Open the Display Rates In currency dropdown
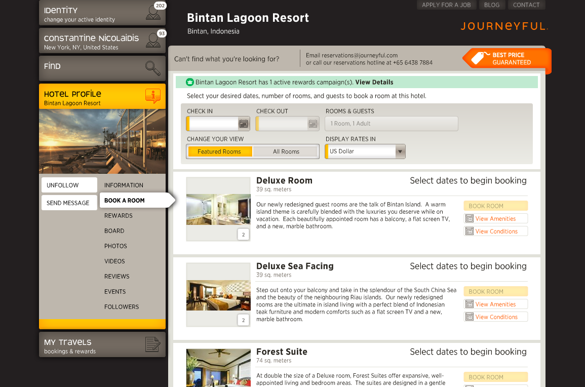Viewport: 585px width, 387px height. 365,151
